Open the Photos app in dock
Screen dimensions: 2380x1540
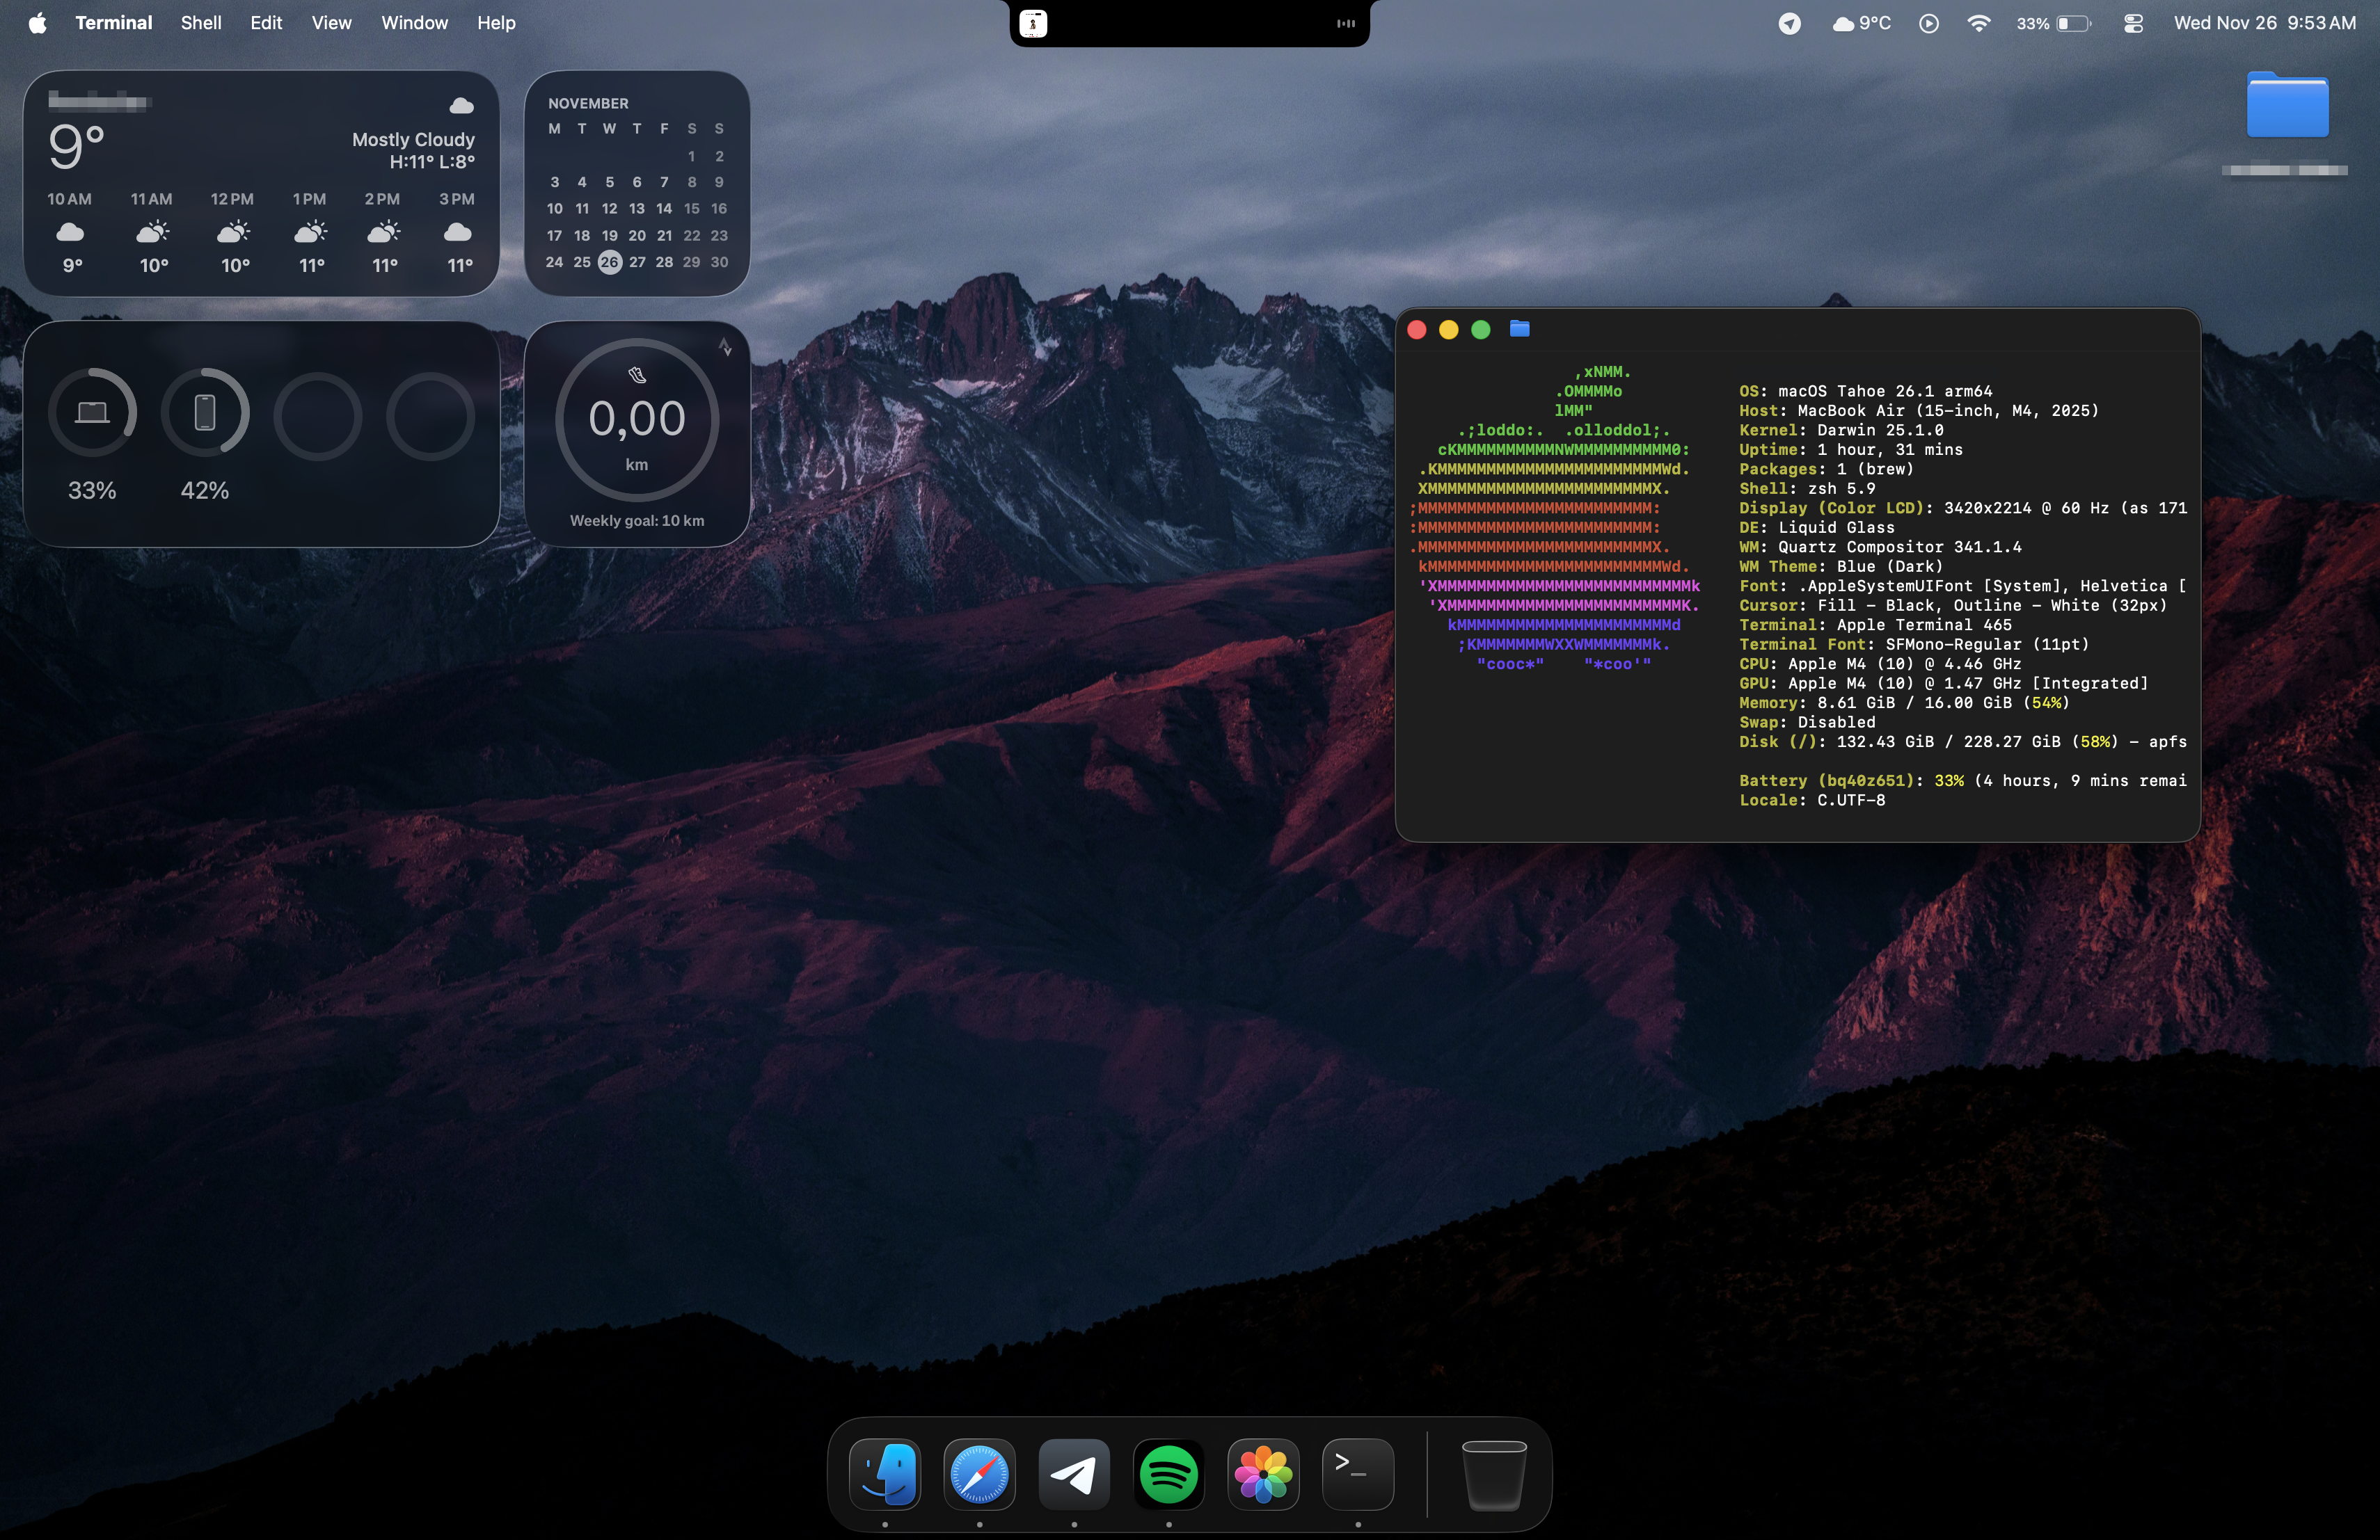[1263, 1473]
